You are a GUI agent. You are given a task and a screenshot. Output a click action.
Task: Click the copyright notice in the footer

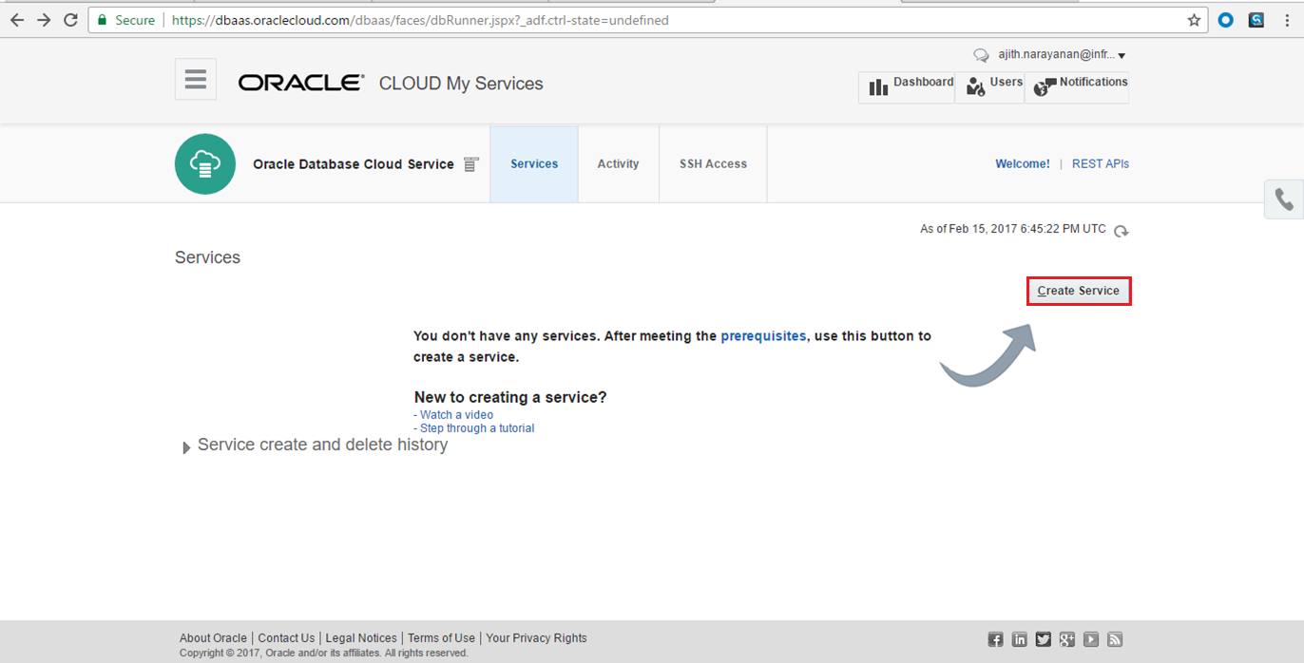click(x=324, y=654)
